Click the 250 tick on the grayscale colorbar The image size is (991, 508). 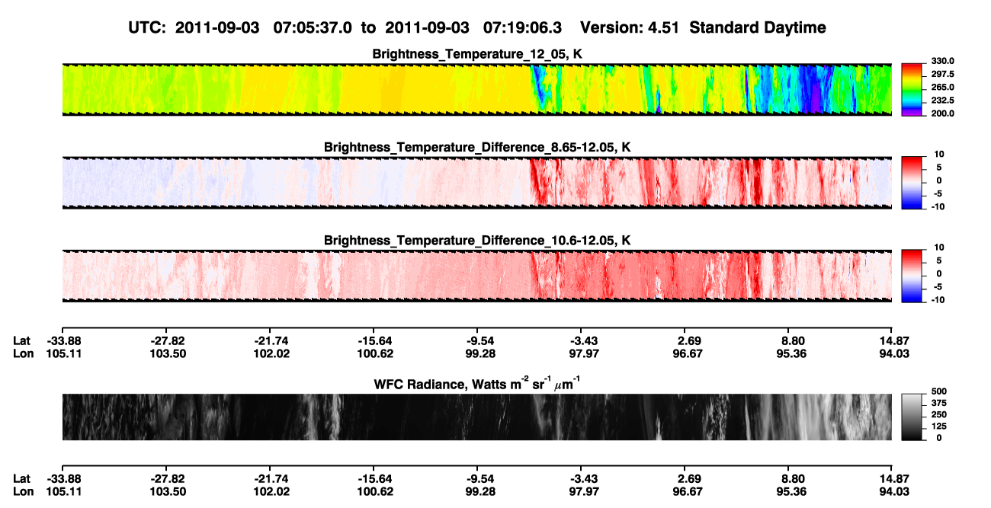click(x=939, y=414)
